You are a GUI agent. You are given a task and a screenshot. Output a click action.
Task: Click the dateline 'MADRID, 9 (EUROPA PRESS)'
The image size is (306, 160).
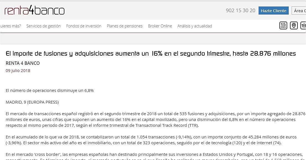click(32, 102)
